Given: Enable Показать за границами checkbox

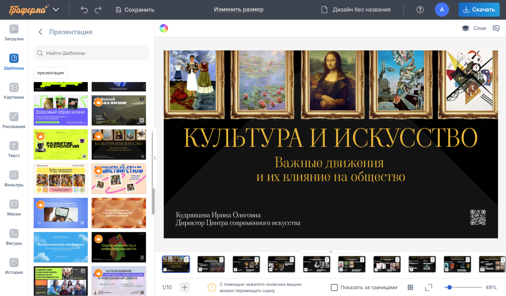Looking at the screenshot, I should click(x=334, y=287).
